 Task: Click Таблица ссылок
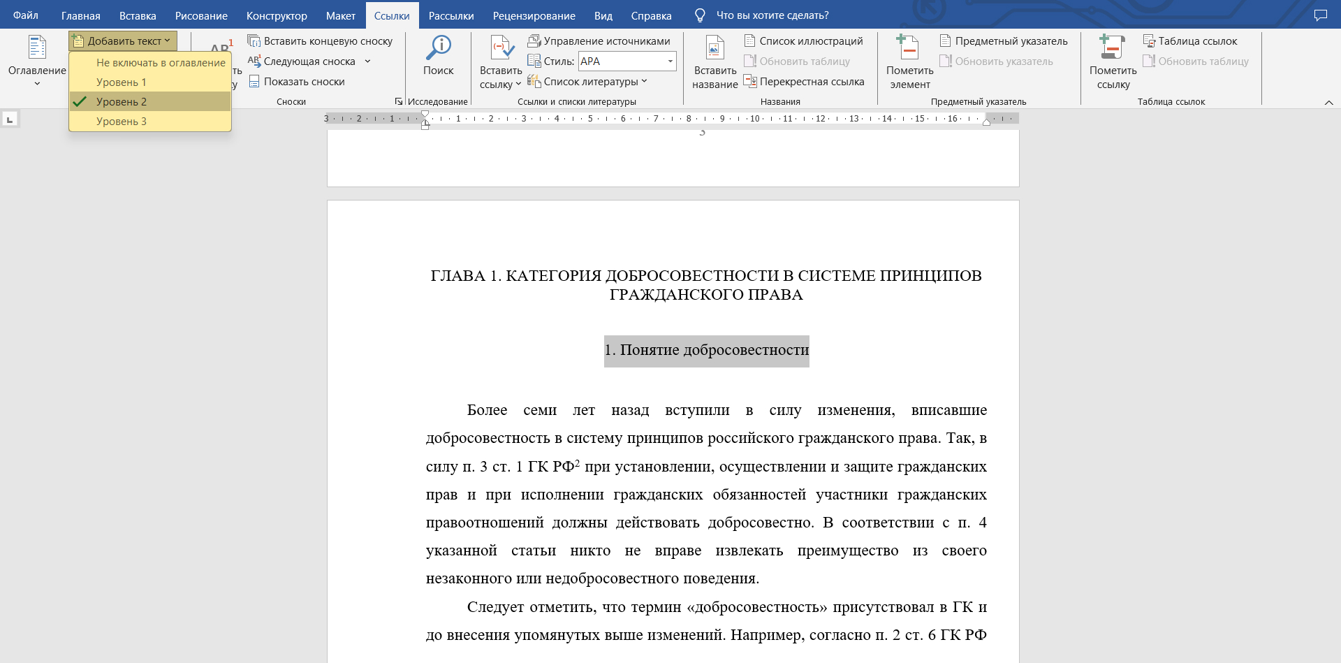coord(1190,41)
